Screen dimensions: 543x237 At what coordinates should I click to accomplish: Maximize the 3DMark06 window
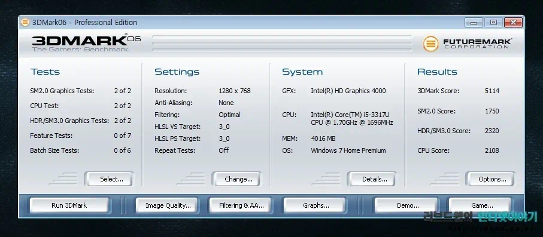493,23
